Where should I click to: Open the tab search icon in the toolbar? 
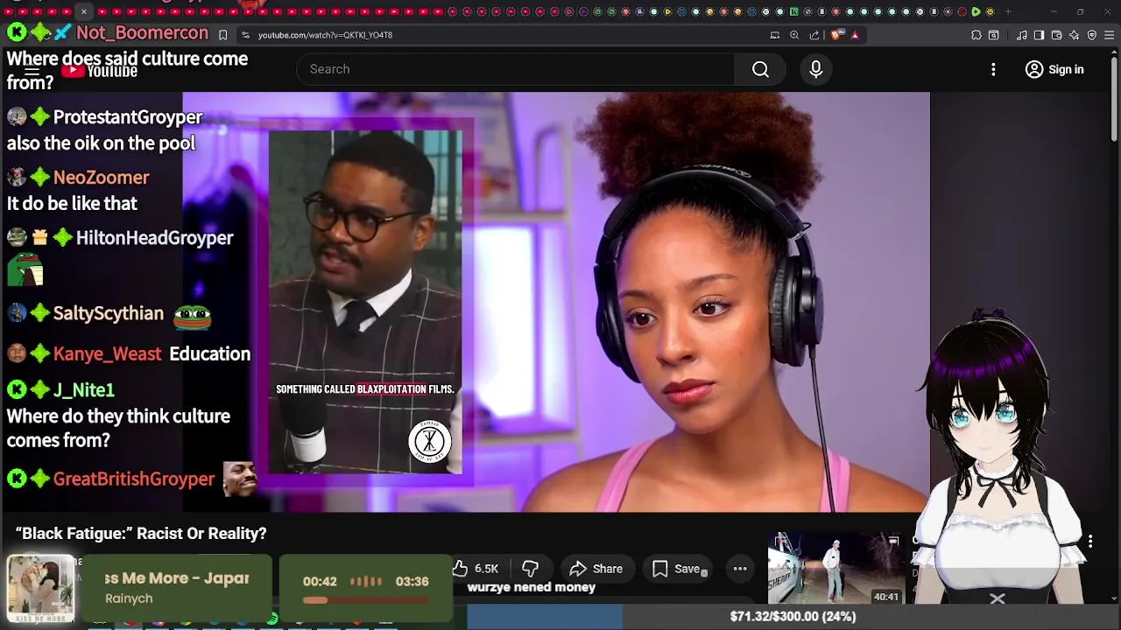[x=994, y=35]
